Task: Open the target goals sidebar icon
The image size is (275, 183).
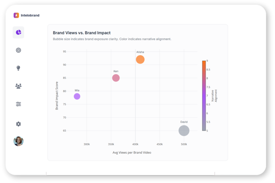Action: click(18, 50)
